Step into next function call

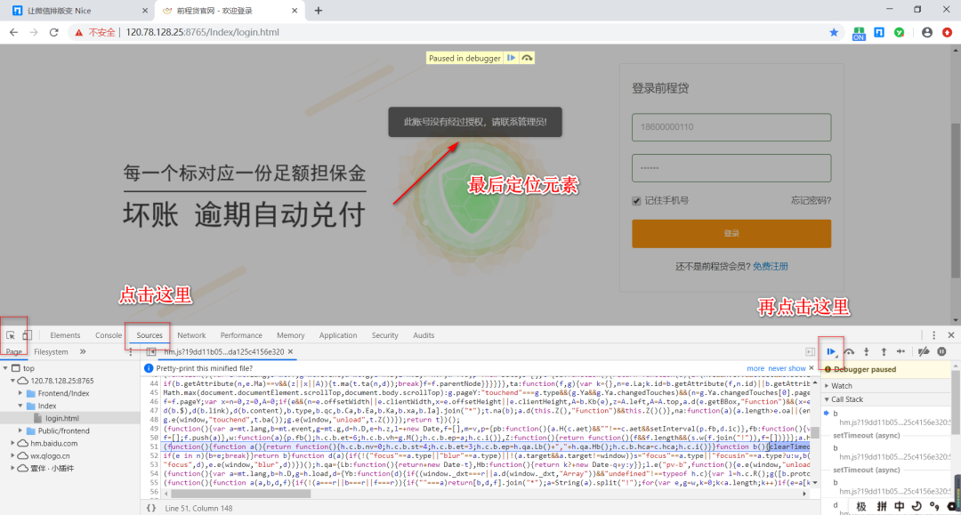[x=866, y=351]
